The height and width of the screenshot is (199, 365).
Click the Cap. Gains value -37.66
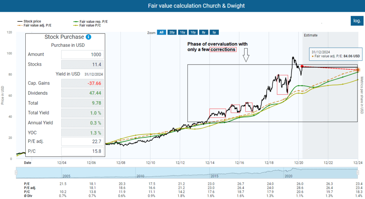click(82, 83)
